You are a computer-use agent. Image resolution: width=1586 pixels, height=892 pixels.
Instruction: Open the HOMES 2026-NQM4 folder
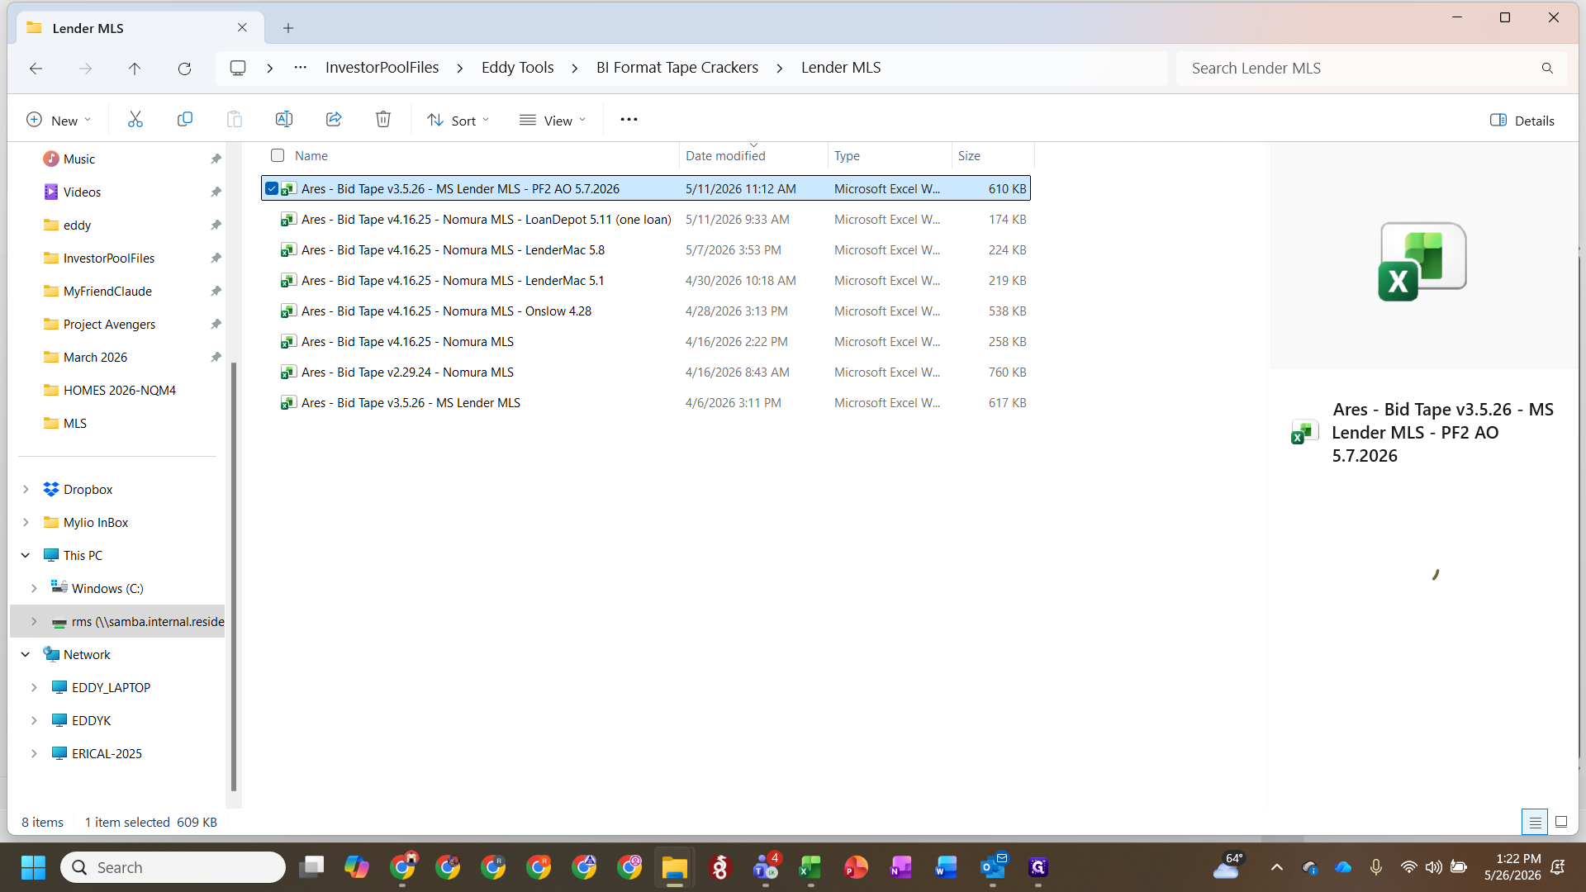pyautogui.click(x=119, y=391)
